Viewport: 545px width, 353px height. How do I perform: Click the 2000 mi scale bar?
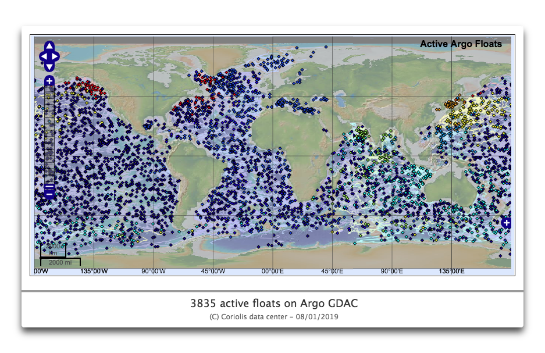pyautogui.click(x=60, y=262)
